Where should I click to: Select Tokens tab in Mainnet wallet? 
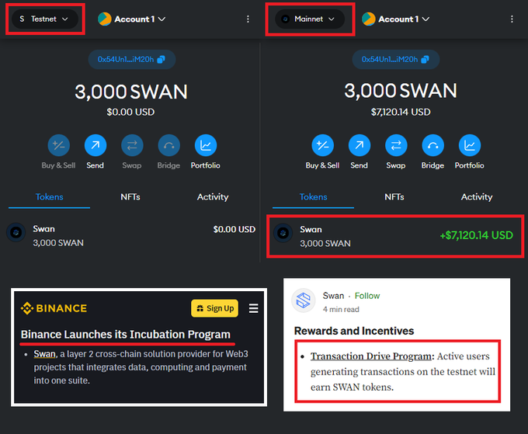pyautogui.click(x=313, y=197)
